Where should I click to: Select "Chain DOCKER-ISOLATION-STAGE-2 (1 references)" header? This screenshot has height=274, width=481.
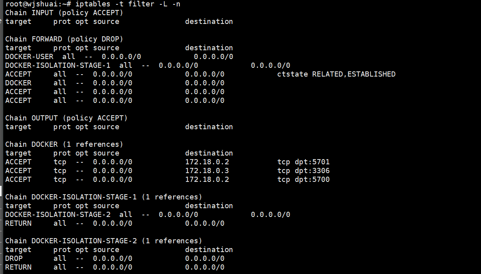click(x=104, y=241)
